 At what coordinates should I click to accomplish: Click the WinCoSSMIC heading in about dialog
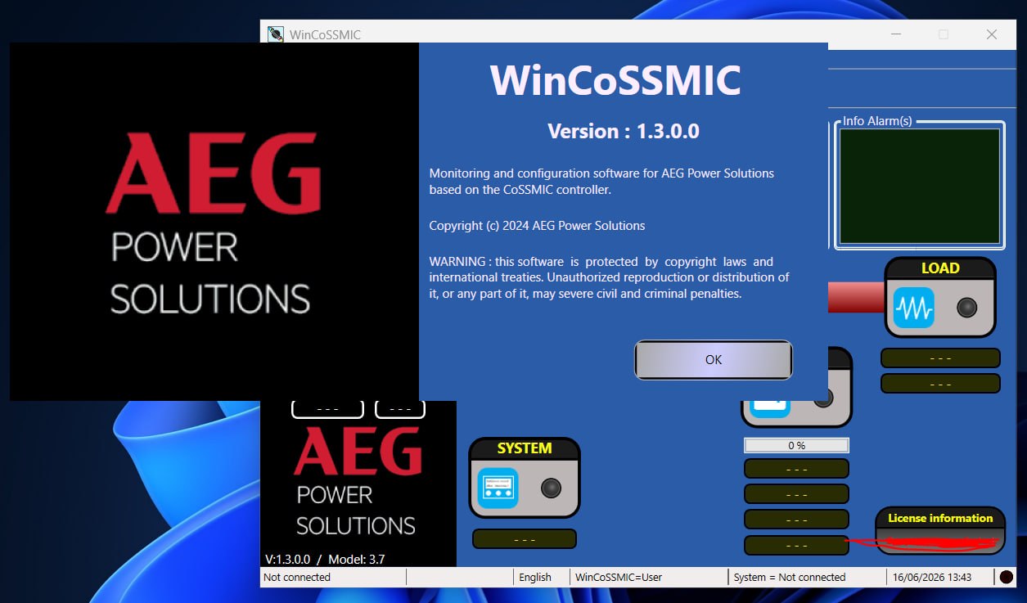[615, 80]
